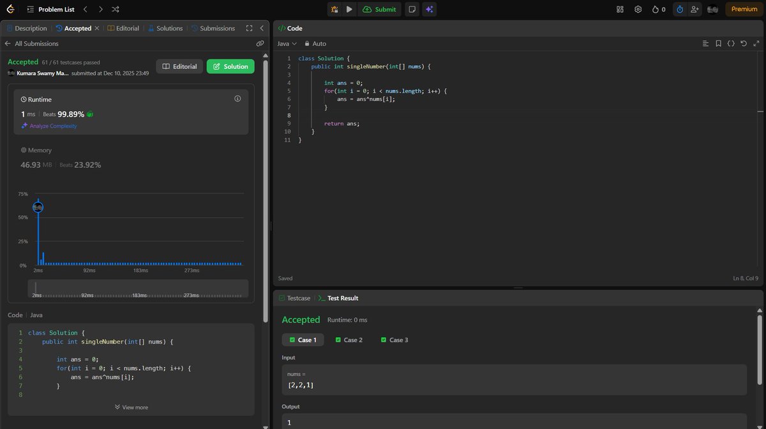Image resolution: width=766 pixels, height=429 pixels.
Task: Start the timer stopwatch icon
Action: [x=680, y=9]
